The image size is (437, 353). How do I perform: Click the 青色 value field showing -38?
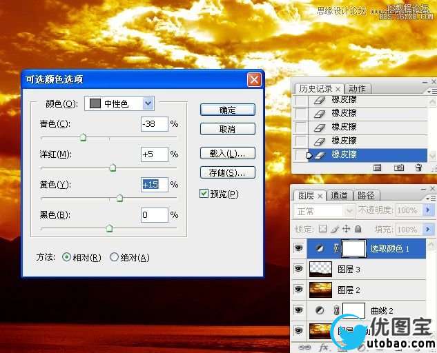[x=155, y=124]
